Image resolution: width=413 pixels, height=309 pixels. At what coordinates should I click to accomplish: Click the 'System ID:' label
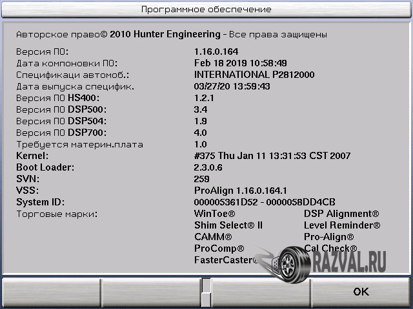[x=40, y=202]
